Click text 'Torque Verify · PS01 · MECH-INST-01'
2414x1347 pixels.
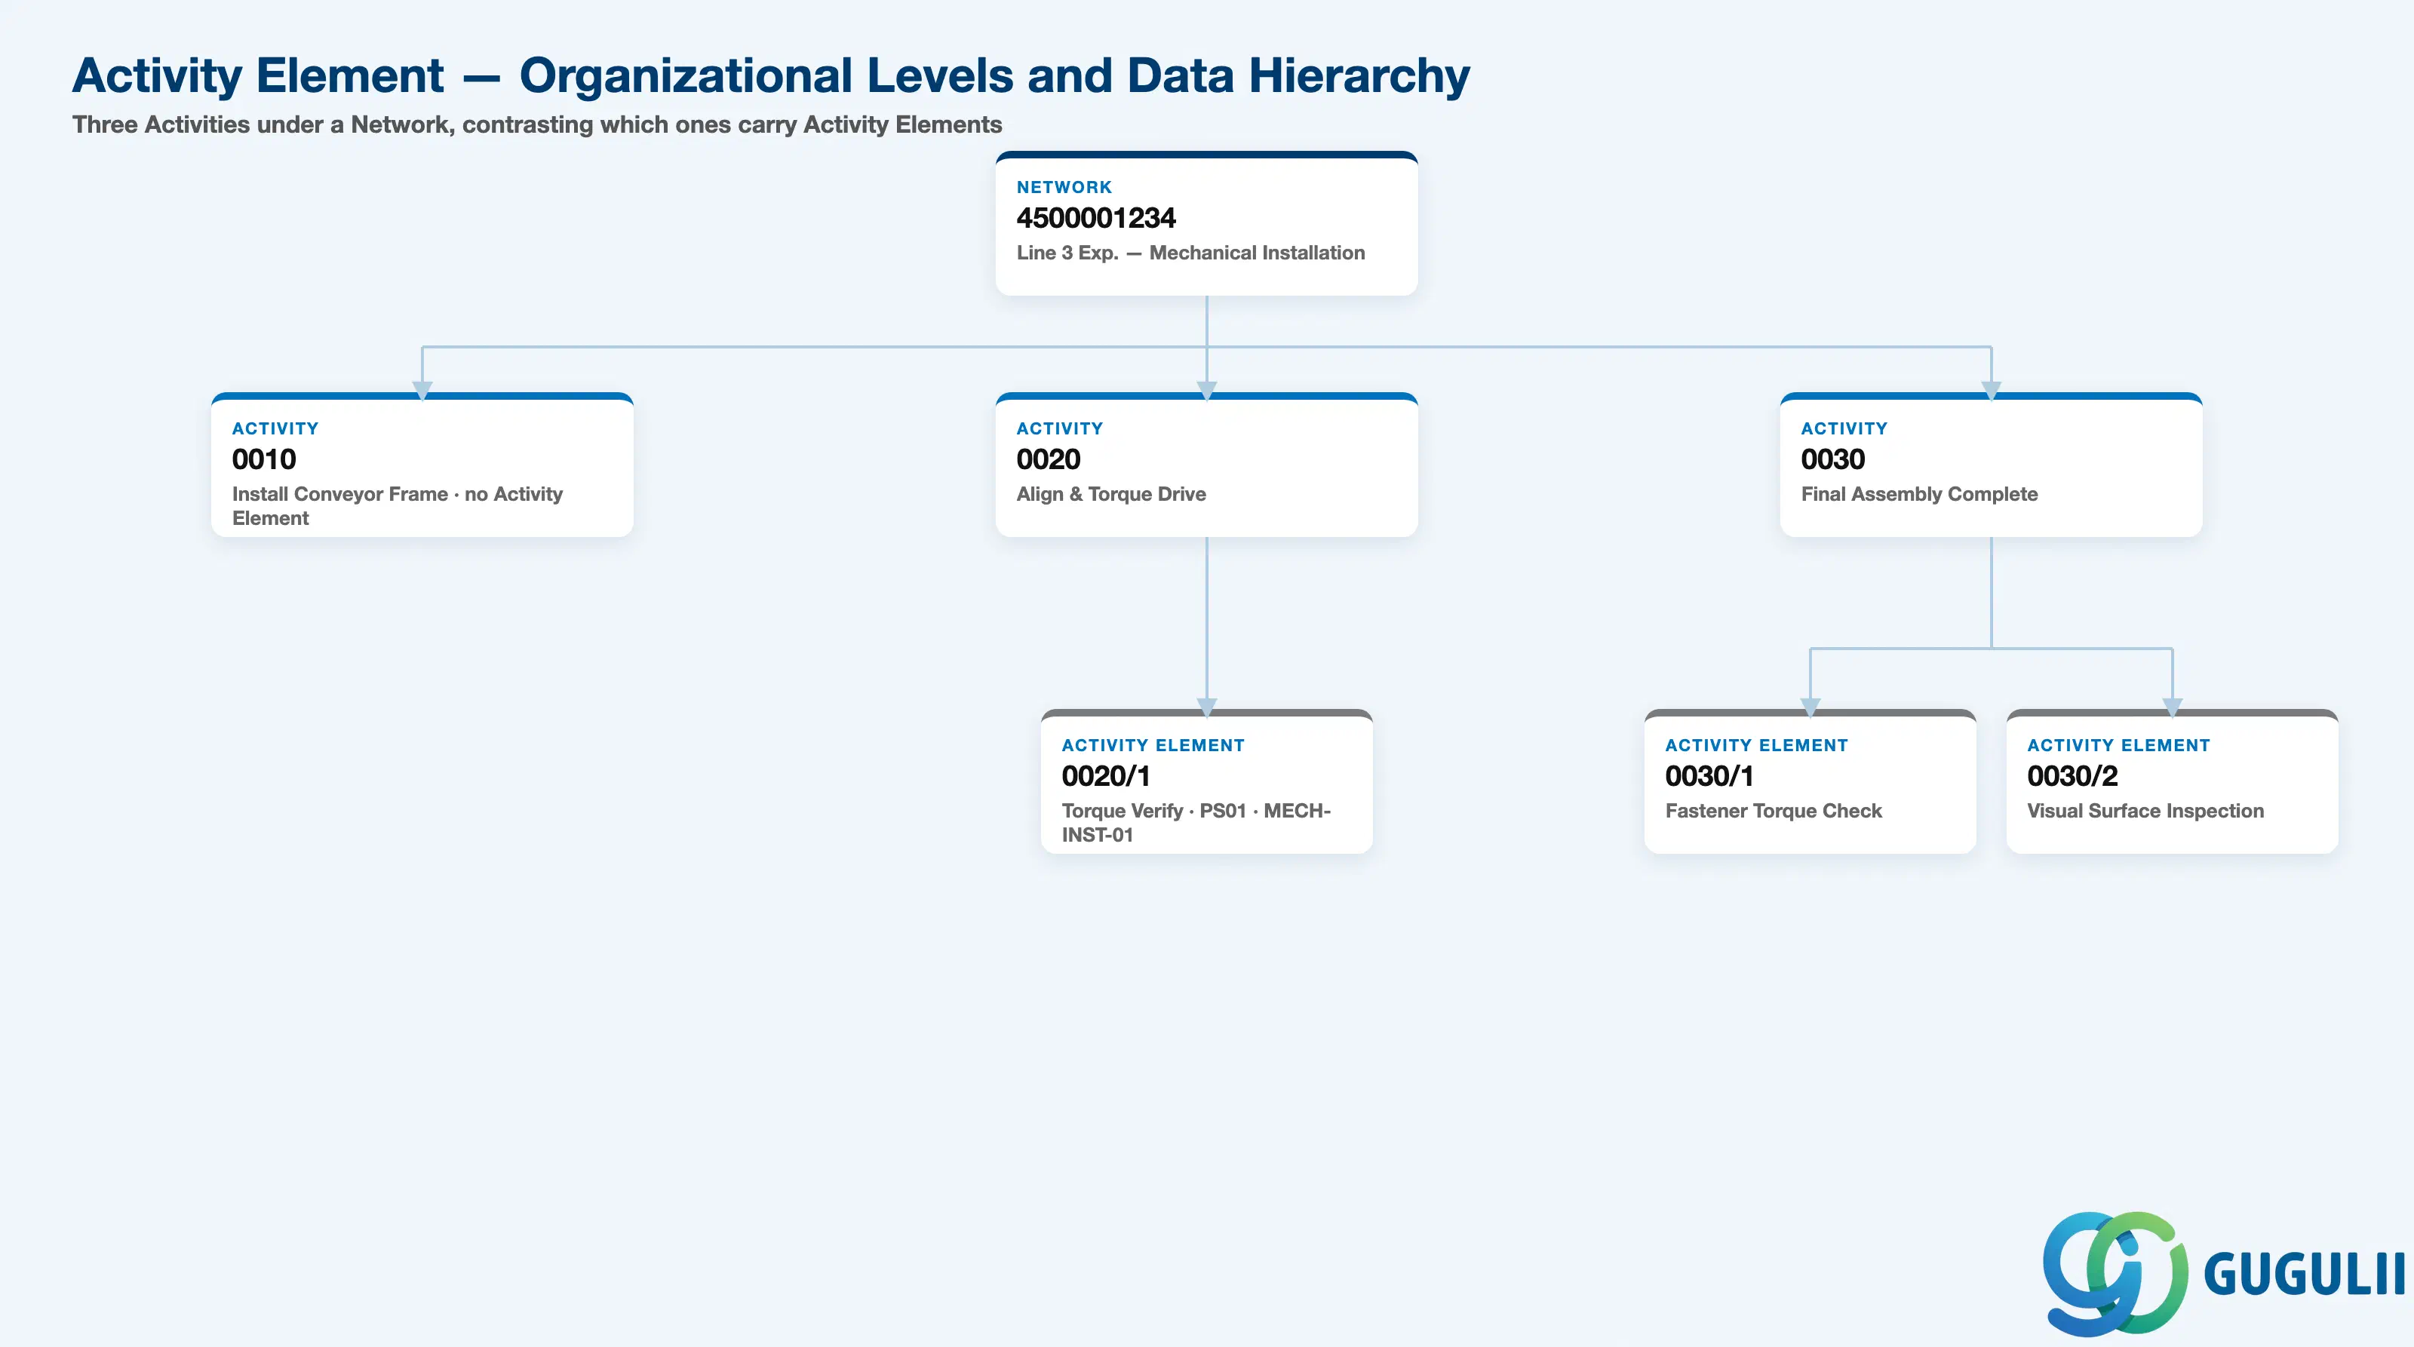click(1196, 822)
